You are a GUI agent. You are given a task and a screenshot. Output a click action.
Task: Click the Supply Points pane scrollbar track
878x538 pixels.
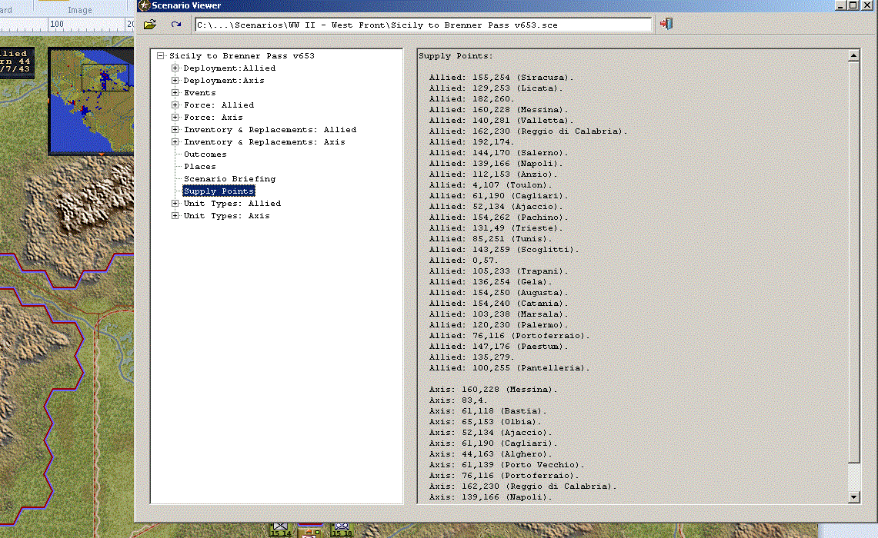click(853, 477)
